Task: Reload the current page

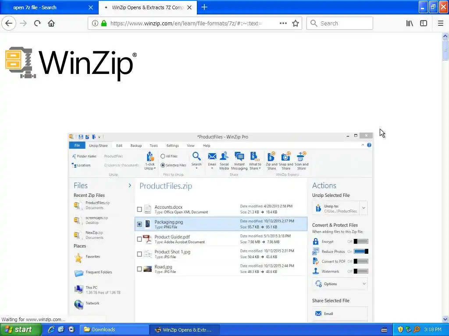Action: point(37,23)
